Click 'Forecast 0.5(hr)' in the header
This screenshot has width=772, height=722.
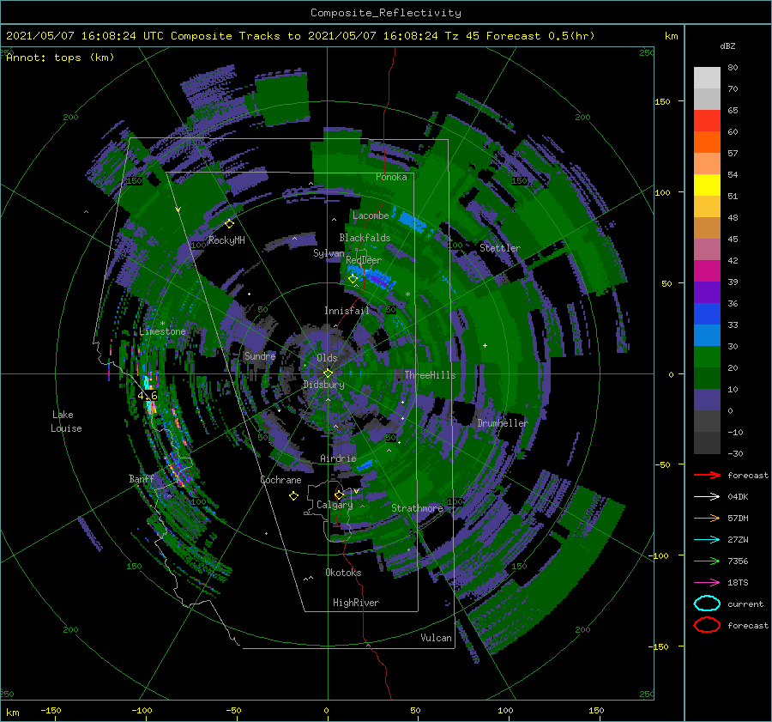pos(540,36)
